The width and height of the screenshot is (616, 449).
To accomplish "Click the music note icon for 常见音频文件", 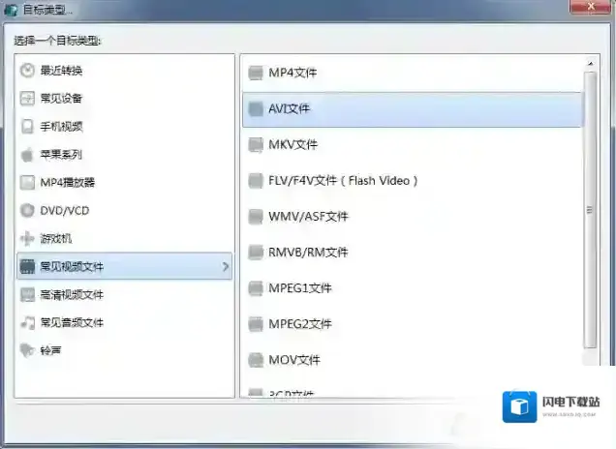I will 28,322.
